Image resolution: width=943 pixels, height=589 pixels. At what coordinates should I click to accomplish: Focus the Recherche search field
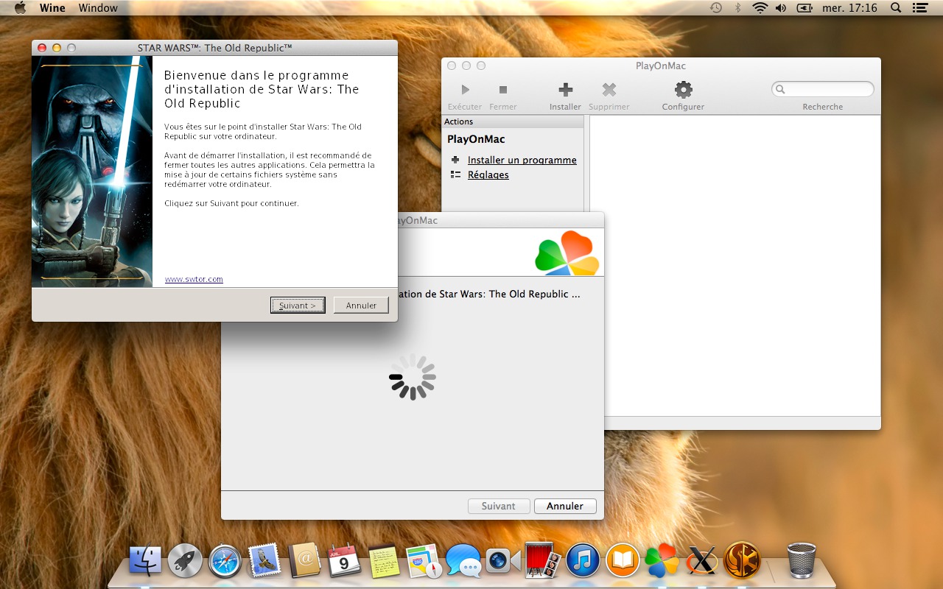tap(823, 89)
